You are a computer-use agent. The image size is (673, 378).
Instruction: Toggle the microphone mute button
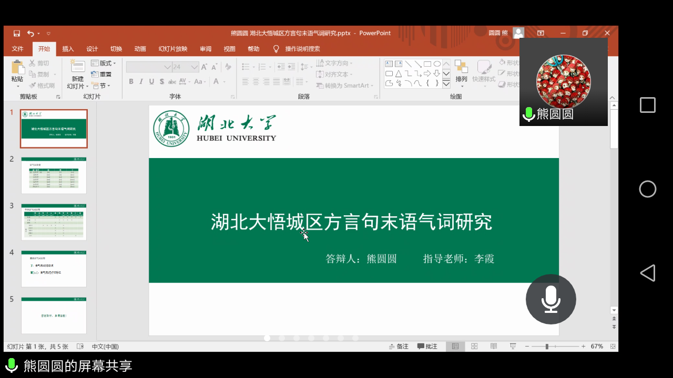[x=550, y=299]
